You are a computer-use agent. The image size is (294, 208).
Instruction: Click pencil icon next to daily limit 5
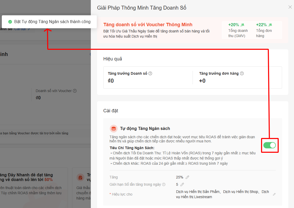point(182,184)
